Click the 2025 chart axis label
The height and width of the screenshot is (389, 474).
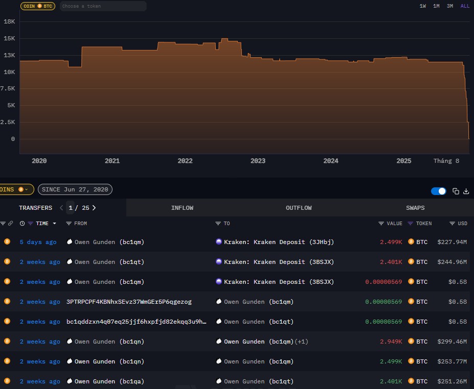click(x=404, y=161)
